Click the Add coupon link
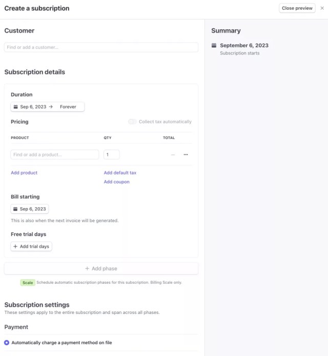This screenshot has width=328, height=356. tap(116, 182)
